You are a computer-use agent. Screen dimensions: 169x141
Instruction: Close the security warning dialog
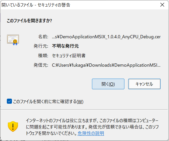click(x=162, y=5)
